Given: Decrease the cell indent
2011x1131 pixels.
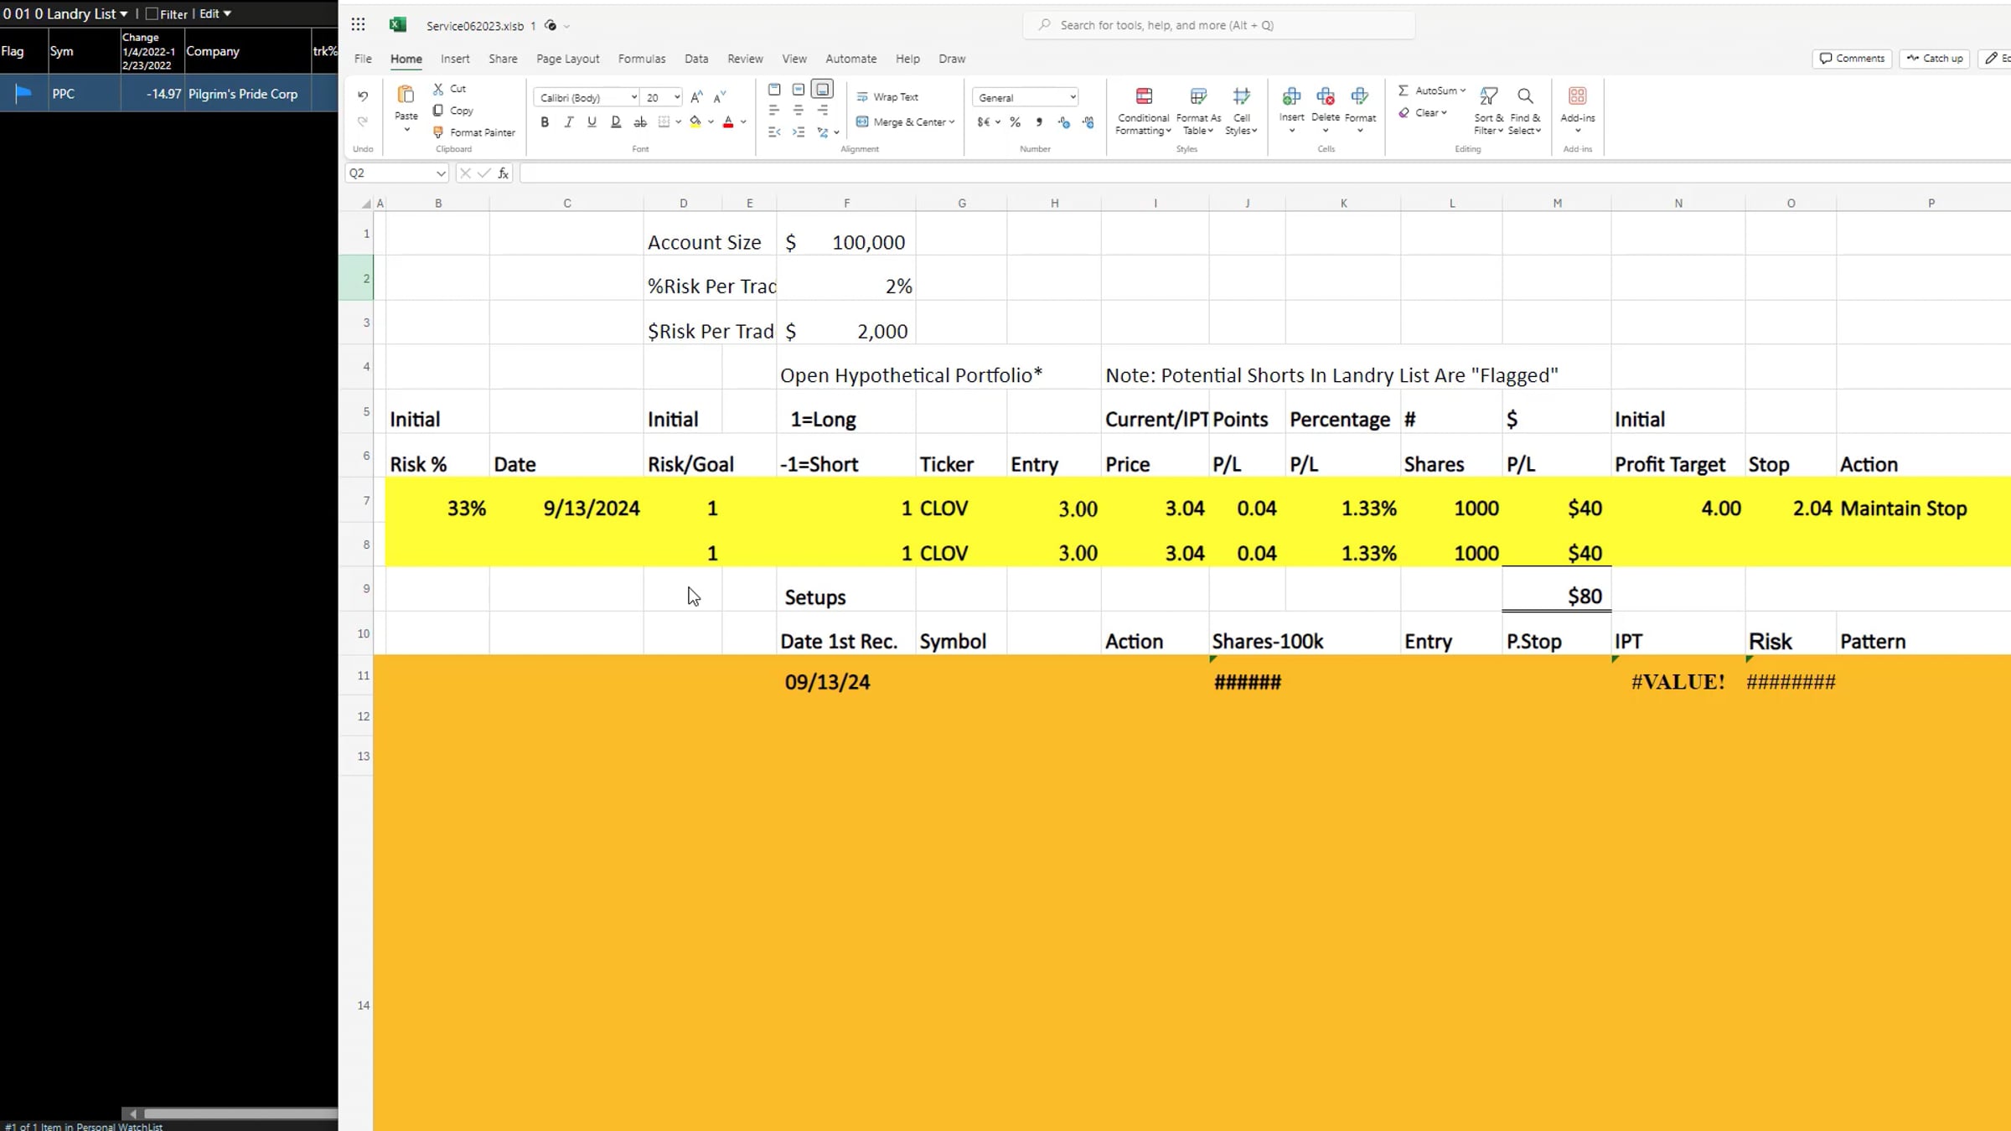Looking at the screenshot, I should click(774, 132).
